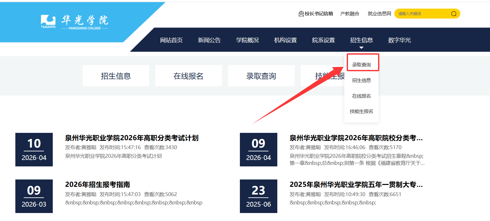Viewport: 490px width, 221px height.
Task: Visit the 就业信息网 link
Action: tap(379, 14)
